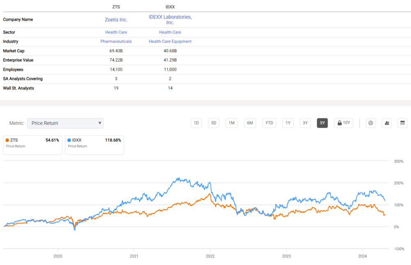411x265 pixels.
Task: Click the orange ZTS legend dot
Action: click(7, 140)
